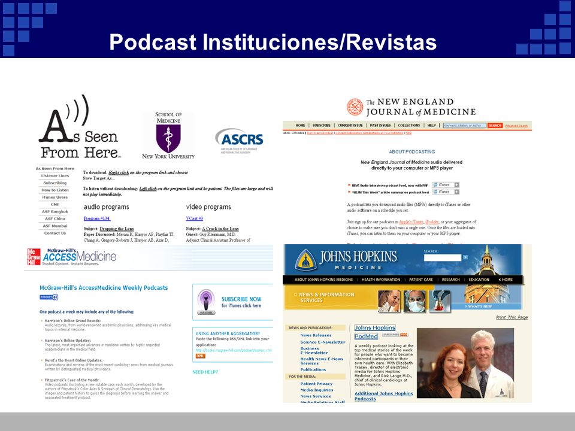Screen dimensions: 575x431
Task: Open NEJM Help menu item
Action: 432,125
